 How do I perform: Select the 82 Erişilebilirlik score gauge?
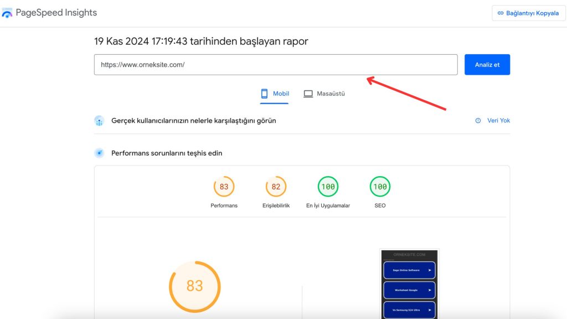pyautogui.click(x=276, y=187)
